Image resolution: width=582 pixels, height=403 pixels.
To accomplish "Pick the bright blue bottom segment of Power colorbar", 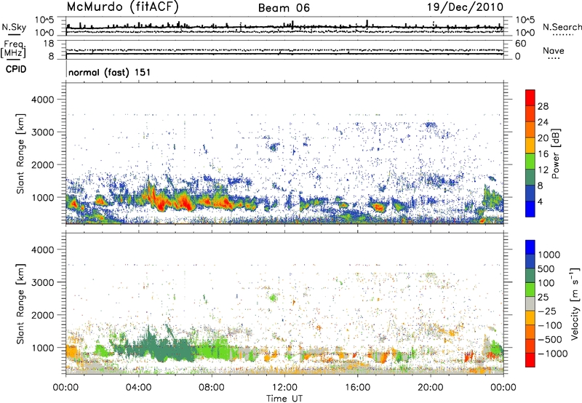I will 530,209.
